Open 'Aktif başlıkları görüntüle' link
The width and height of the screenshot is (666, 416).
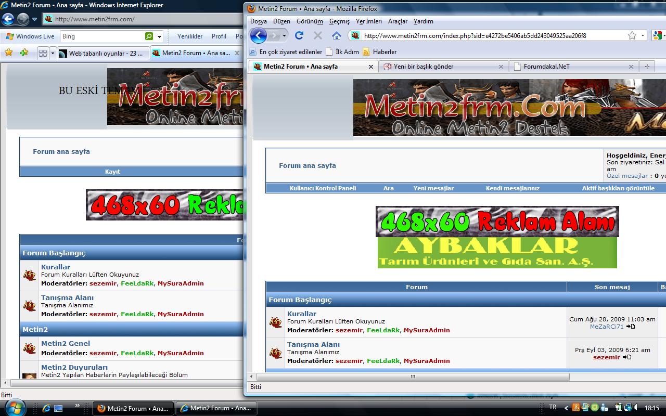click(618, 188)
